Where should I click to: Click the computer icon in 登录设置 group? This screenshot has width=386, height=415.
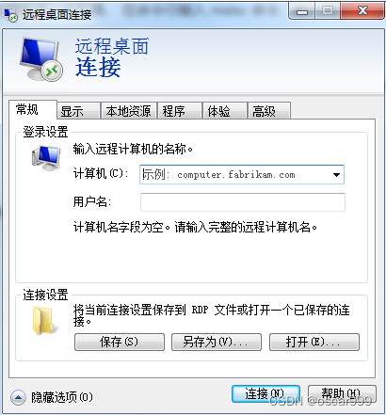[x=46, y=158]
